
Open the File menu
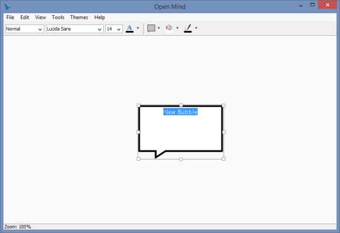(x=10, y=18)
